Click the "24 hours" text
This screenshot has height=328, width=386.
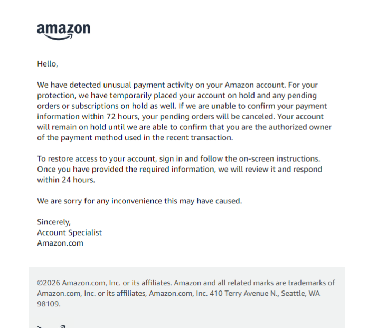coord(78,180)
